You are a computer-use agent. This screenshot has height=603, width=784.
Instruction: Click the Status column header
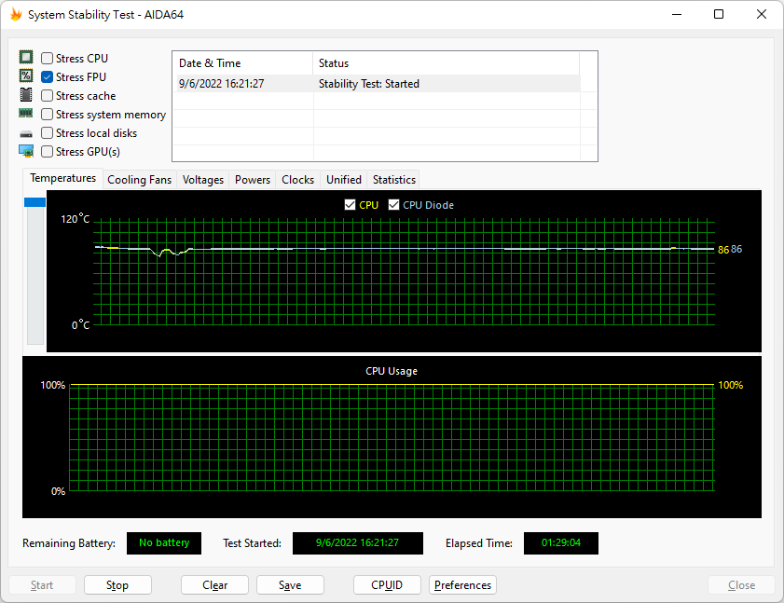[x=446, y=63]
